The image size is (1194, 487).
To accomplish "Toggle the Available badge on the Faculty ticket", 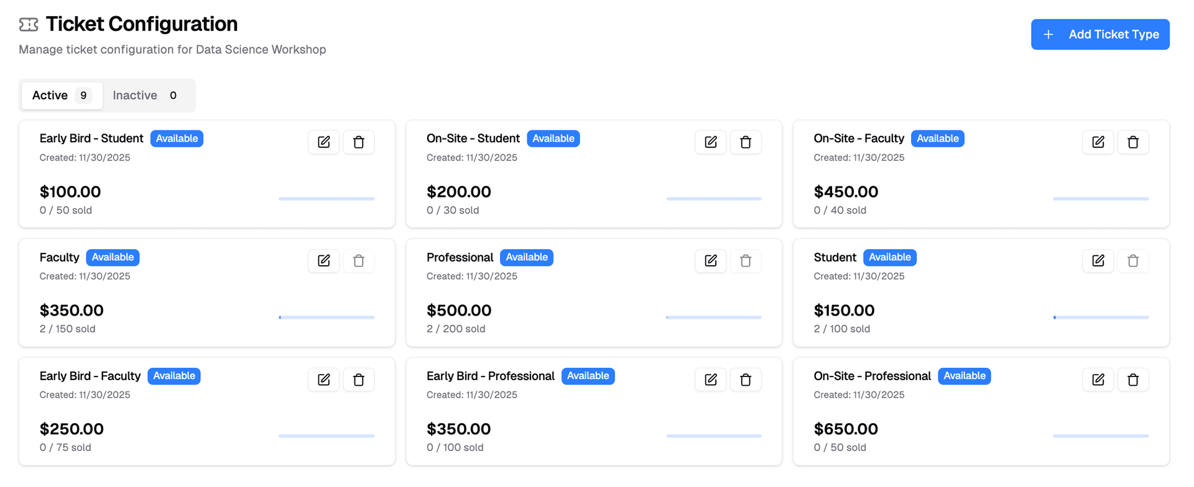I will click(113, 257).
